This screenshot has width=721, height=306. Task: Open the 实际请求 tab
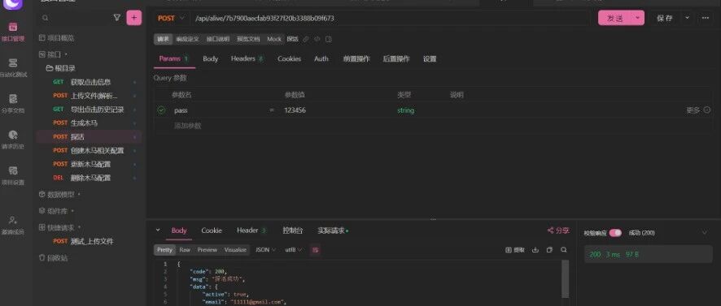tap(333, 231)
